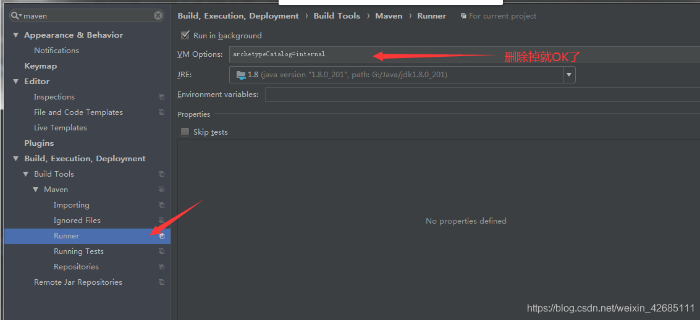Click Maven breadcrumb

tap(389, 15)
